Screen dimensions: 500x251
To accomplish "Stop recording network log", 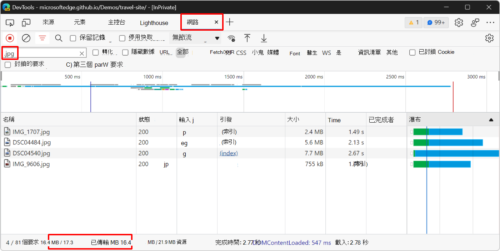I will coord(10,38).
